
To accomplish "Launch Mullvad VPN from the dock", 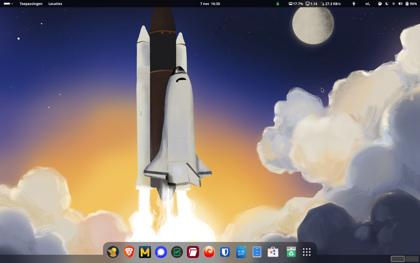I will tap(113, 252).
